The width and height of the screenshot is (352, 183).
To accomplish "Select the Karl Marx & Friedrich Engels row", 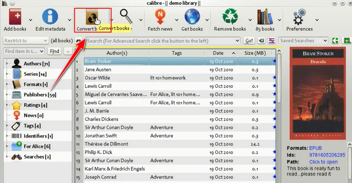I will click(x=180, y=169).
